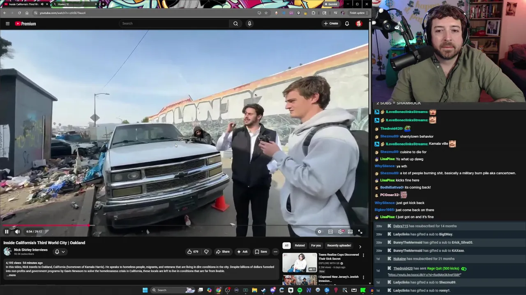The width and height of the screenshot is (526, 295).
Task: Click BodhiSattva0 username in chat
Action: [392, 187]
